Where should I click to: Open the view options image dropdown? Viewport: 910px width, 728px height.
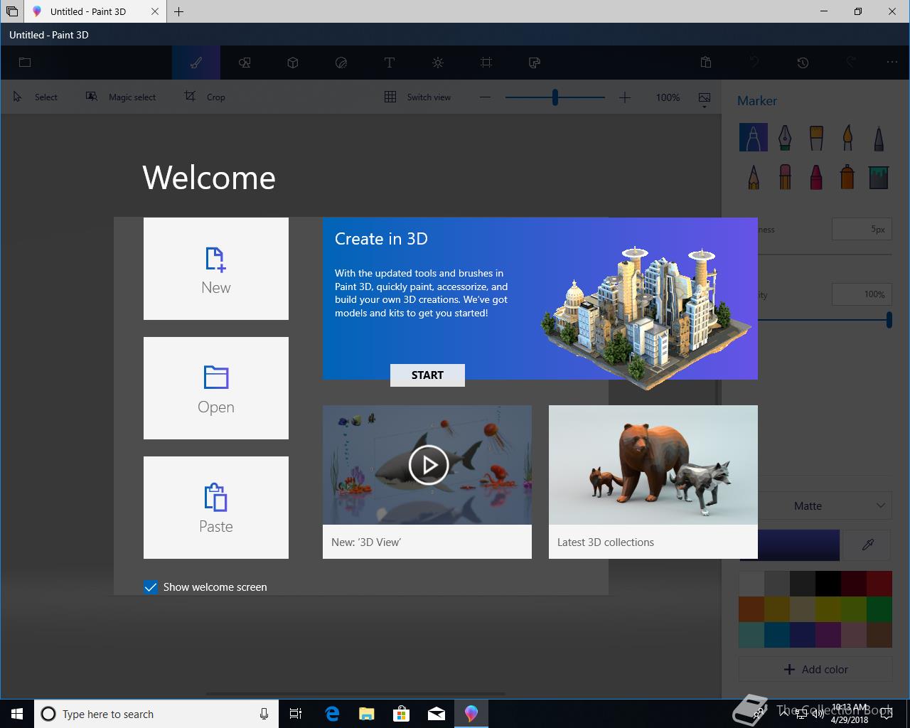[705, 99]
